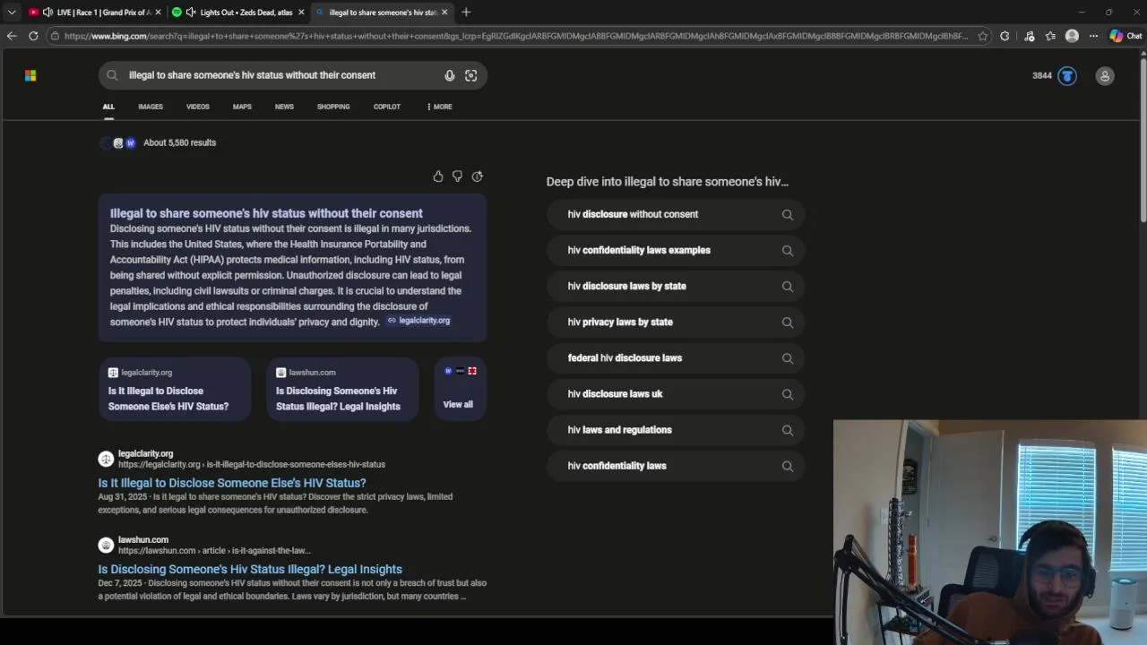Click View all sources button
This screenshot has height=645, width=1147.
(460, 388)
